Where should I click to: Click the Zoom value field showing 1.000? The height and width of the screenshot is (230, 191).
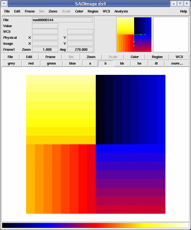click(45, 50)
